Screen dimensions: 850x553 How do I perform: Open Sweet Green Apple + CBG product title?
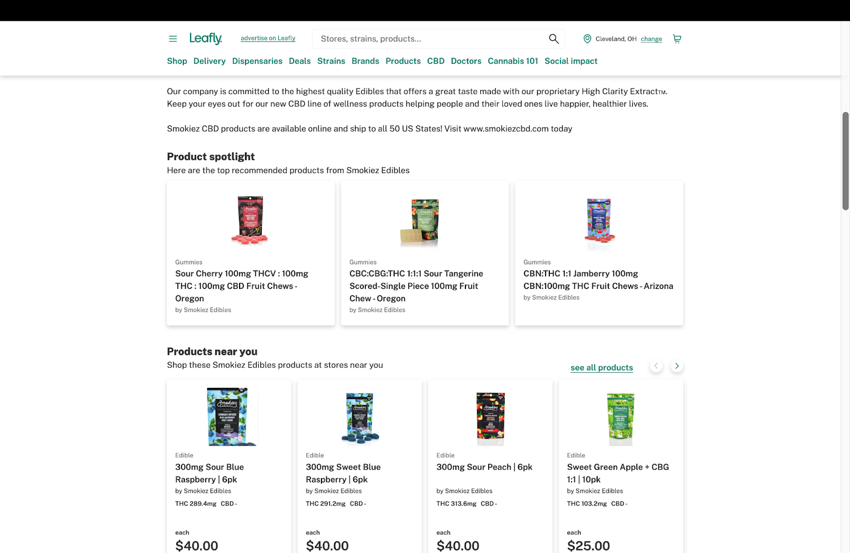(x=618, y=473)
